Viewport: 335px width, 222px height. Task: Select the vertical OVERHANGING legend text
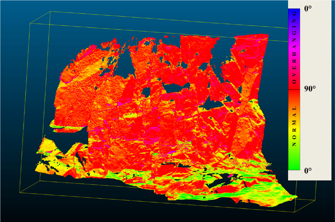294,51
